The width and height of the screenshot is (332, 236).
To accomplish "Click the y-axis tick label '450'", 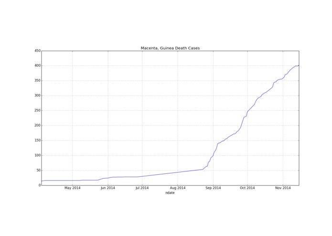I will pos(37,51).
